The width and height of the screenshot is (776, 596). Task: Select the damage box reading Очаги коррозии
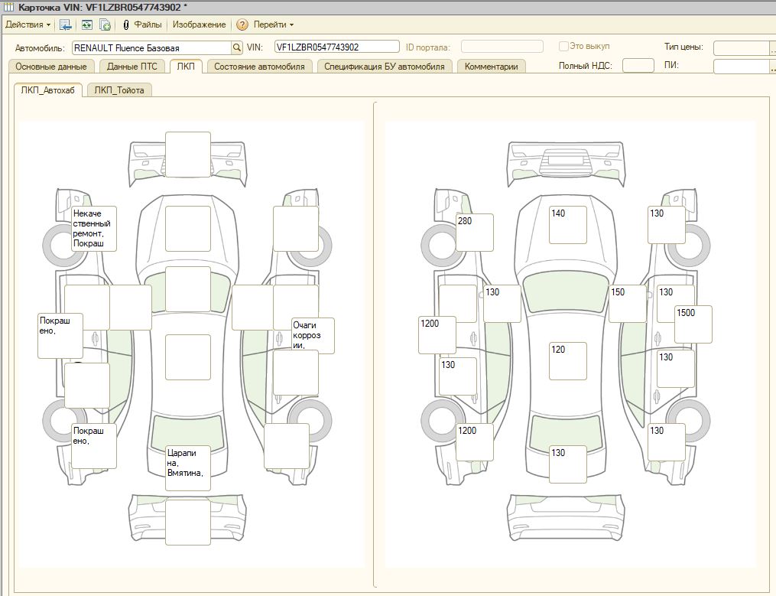(x=312, y=335)
